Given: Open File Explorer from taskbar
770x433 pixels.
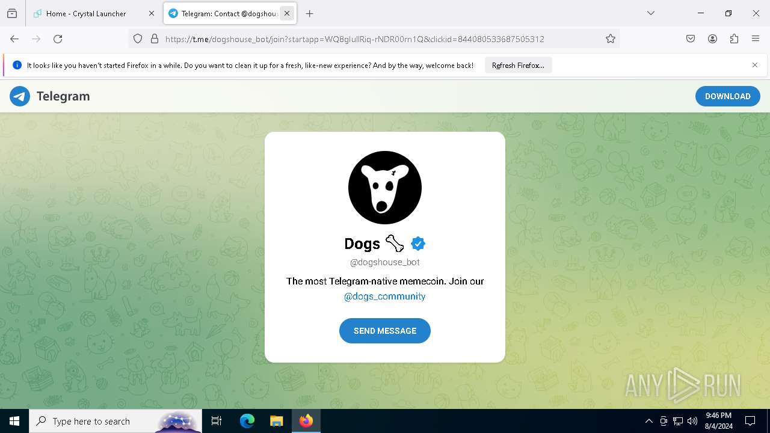Looking at the screenshot, I should 276,421.
